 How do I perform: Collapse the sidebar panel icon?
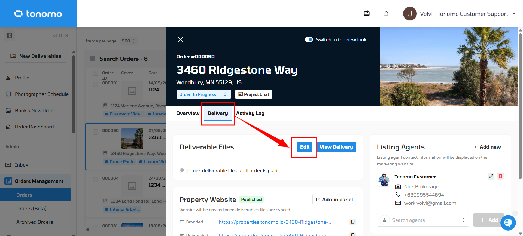pos(10,36)
